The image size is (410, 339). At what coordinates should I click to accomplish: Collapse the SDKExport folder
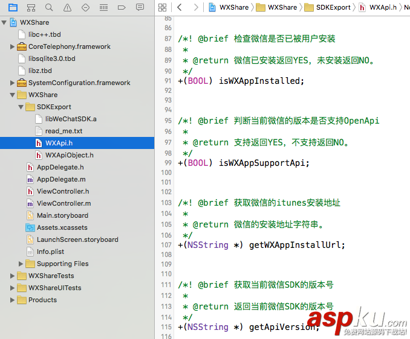[21, 107]
